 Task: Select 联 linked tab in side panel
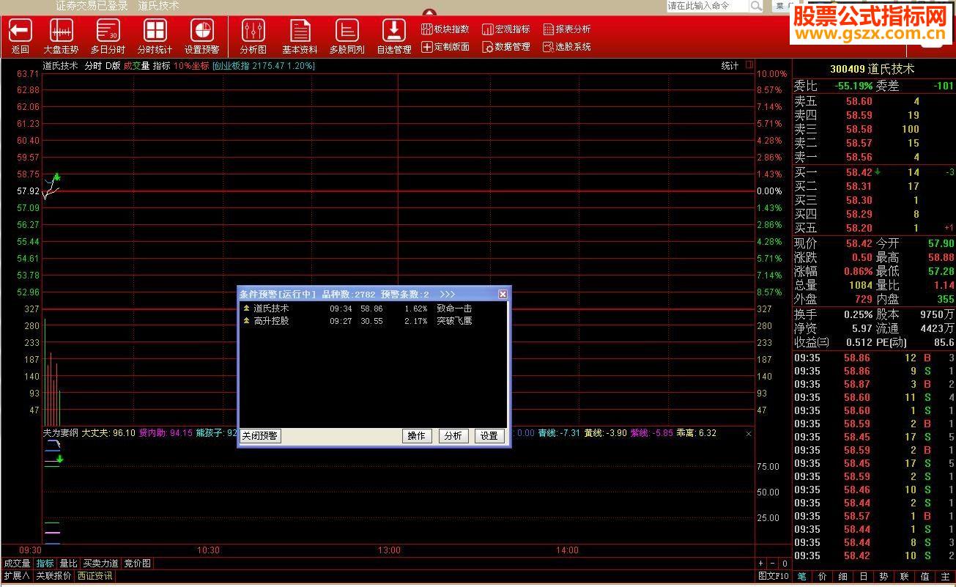(x=905, y=576)
